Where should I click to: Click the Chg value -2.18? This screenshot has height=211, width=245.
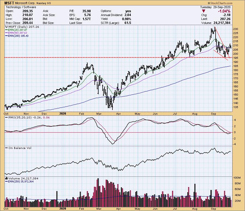click(226, 15)
